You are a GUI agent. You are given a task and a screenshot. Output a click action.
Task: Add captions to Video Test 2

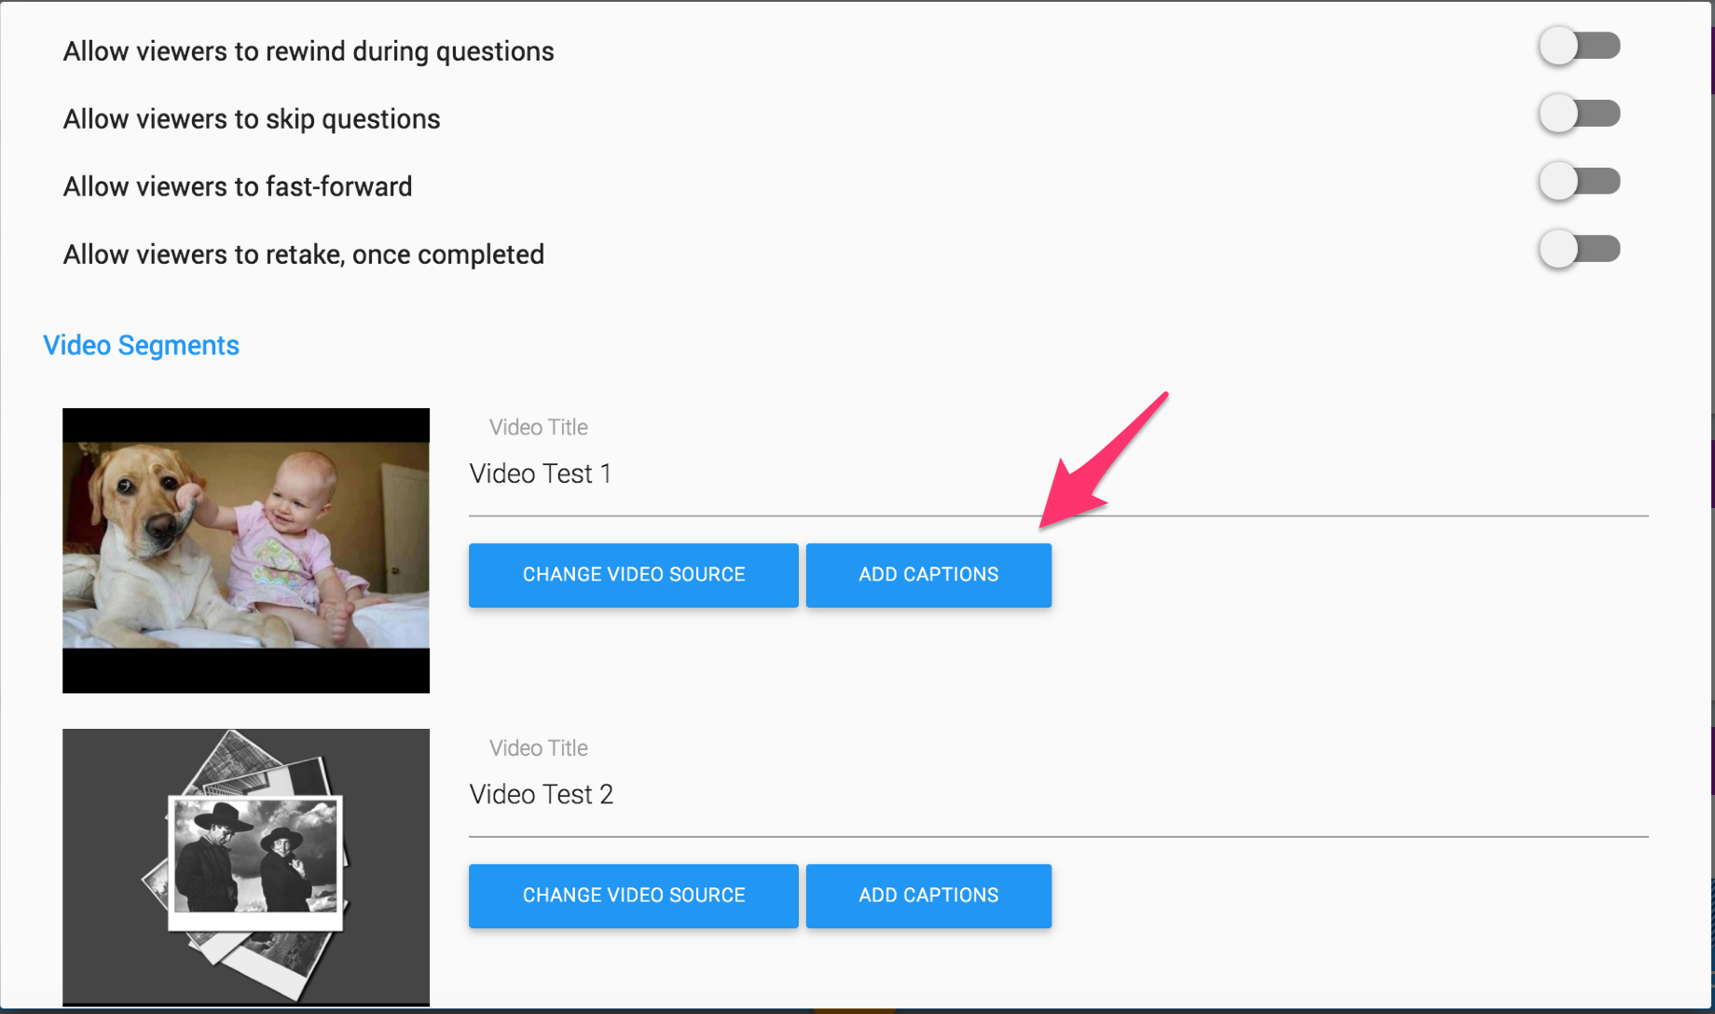click(928, 896)
